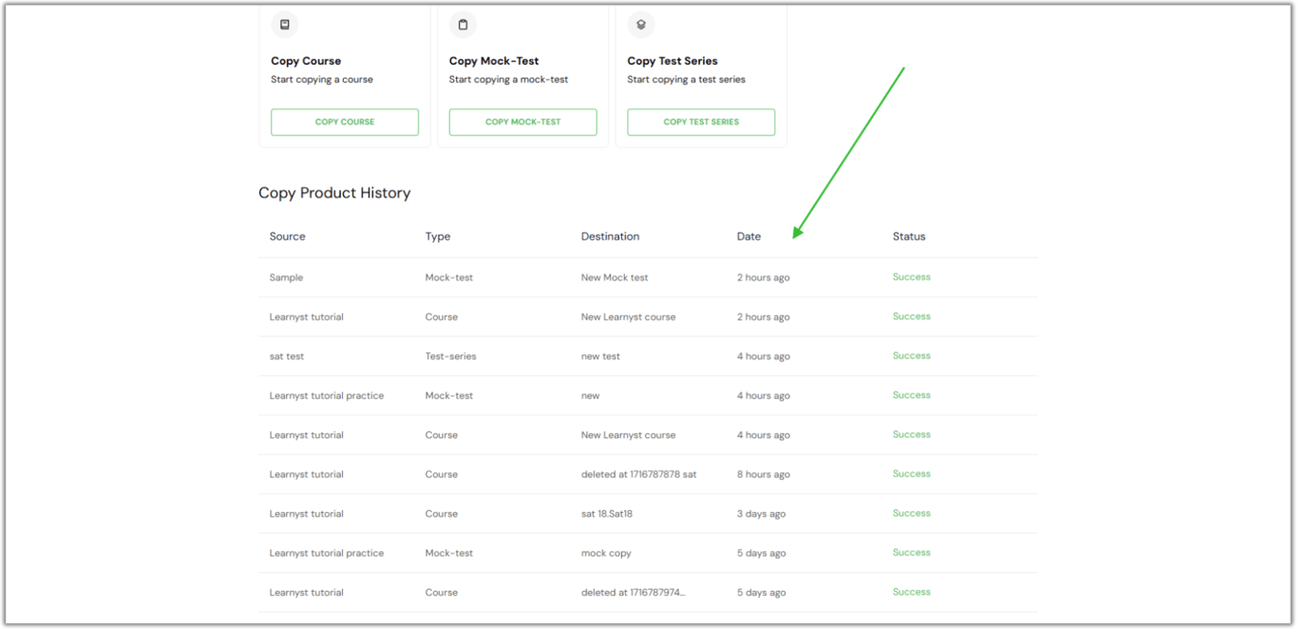Click the Status column header
Viewport: 1307px width, 629px height.
coord(908,236)
